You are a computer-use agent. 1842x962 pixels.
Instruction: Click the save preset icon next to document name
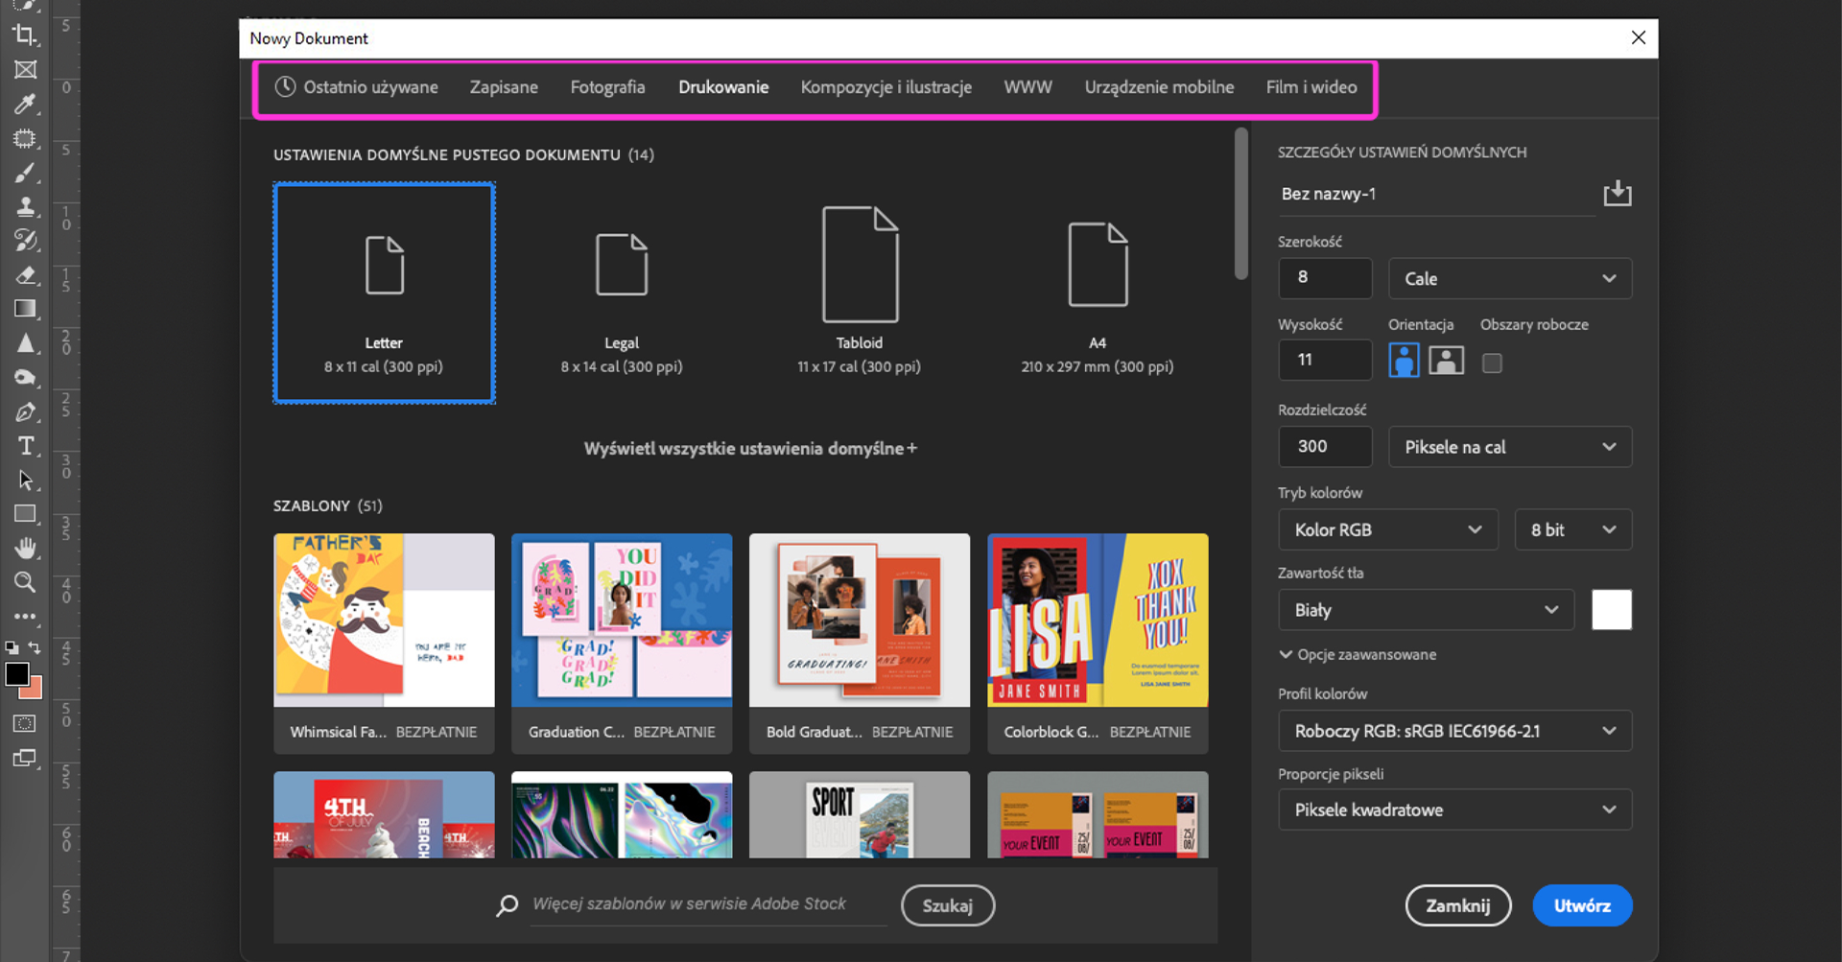coord(1617,194)
